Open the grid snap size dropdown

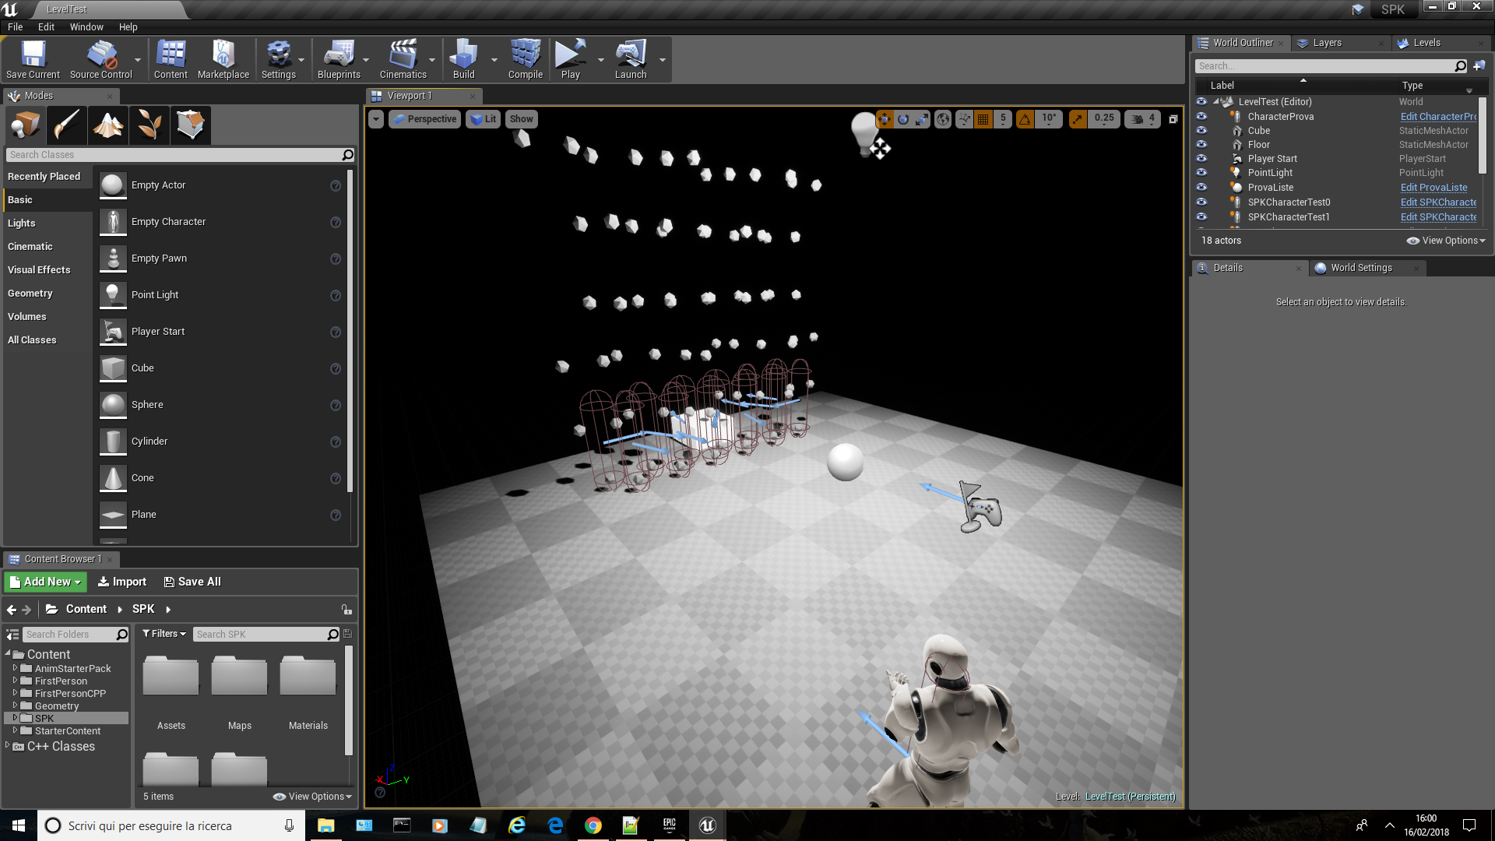click(1003, 119)
